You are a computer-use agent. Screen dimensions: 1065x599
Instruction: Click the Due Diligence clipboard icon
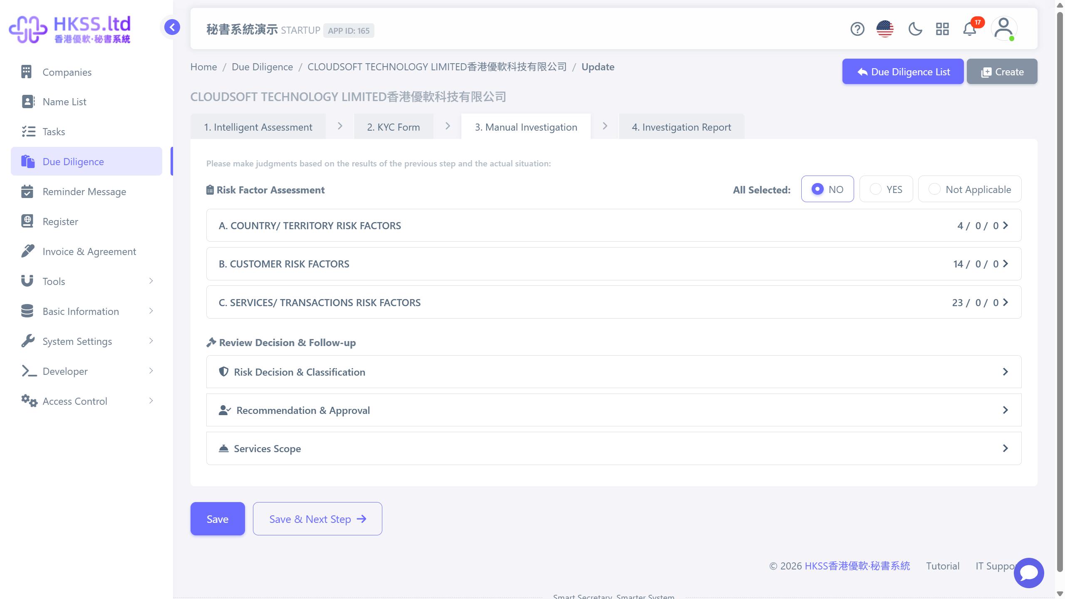[x=27, y=161]
